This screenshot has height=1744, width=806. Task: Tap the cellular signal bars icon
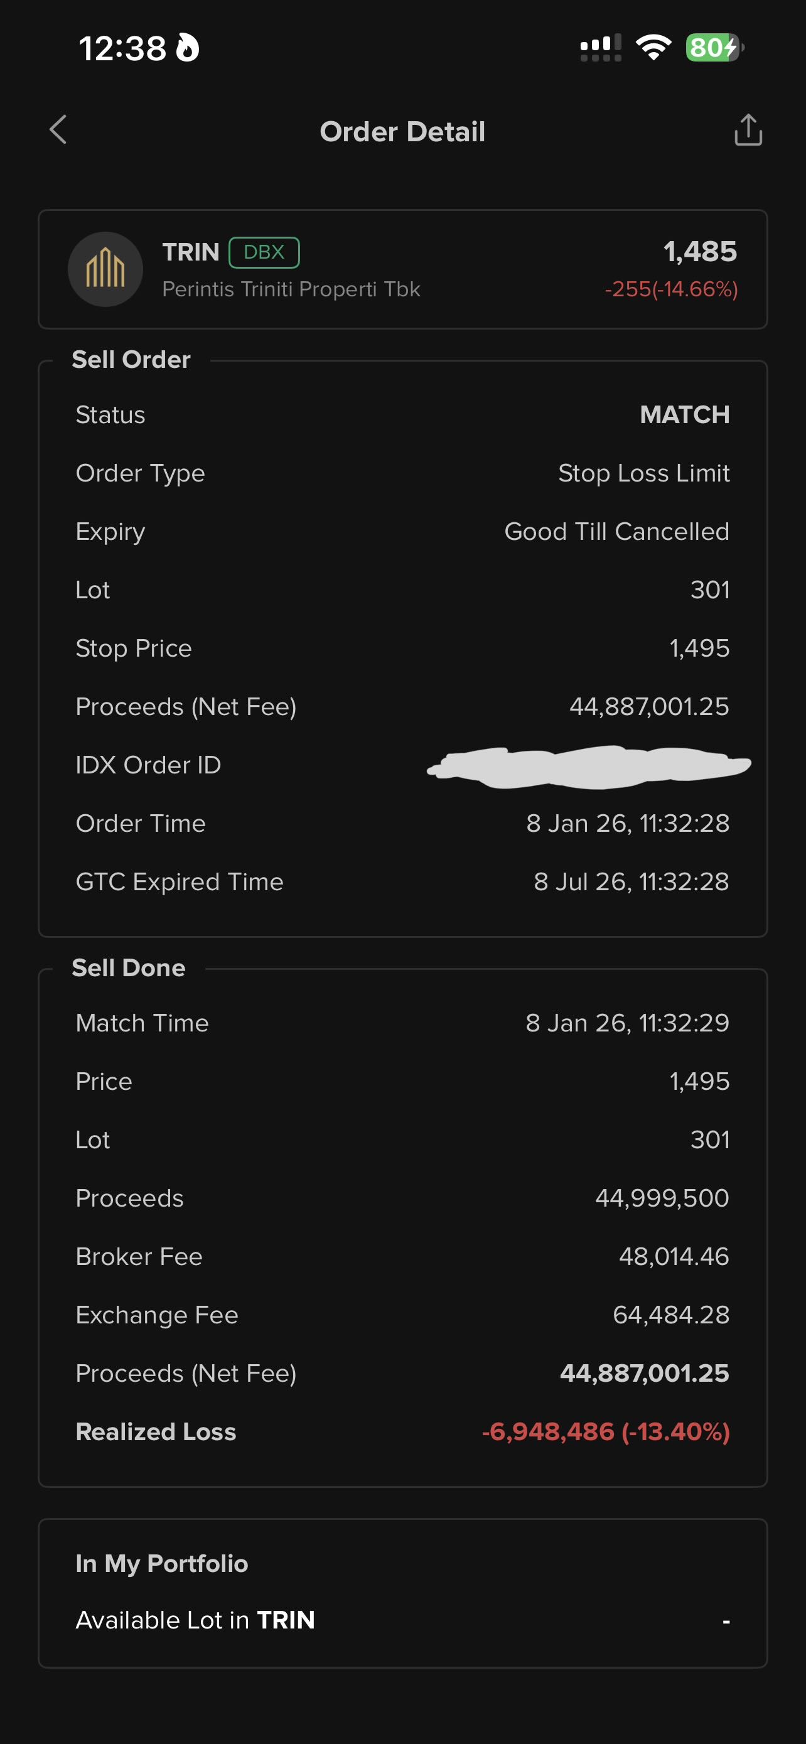point(600,48)
